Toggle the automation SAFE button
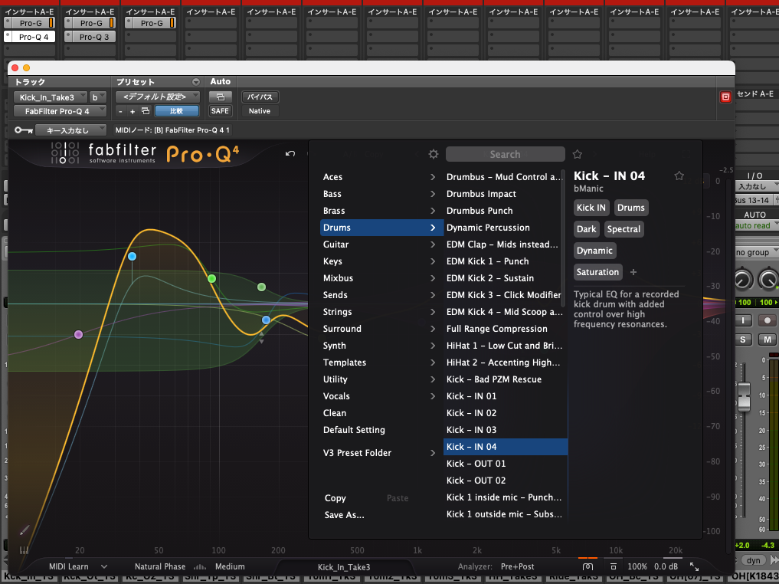This screenshot has height=584, width=779. click(x=220, y=111)
